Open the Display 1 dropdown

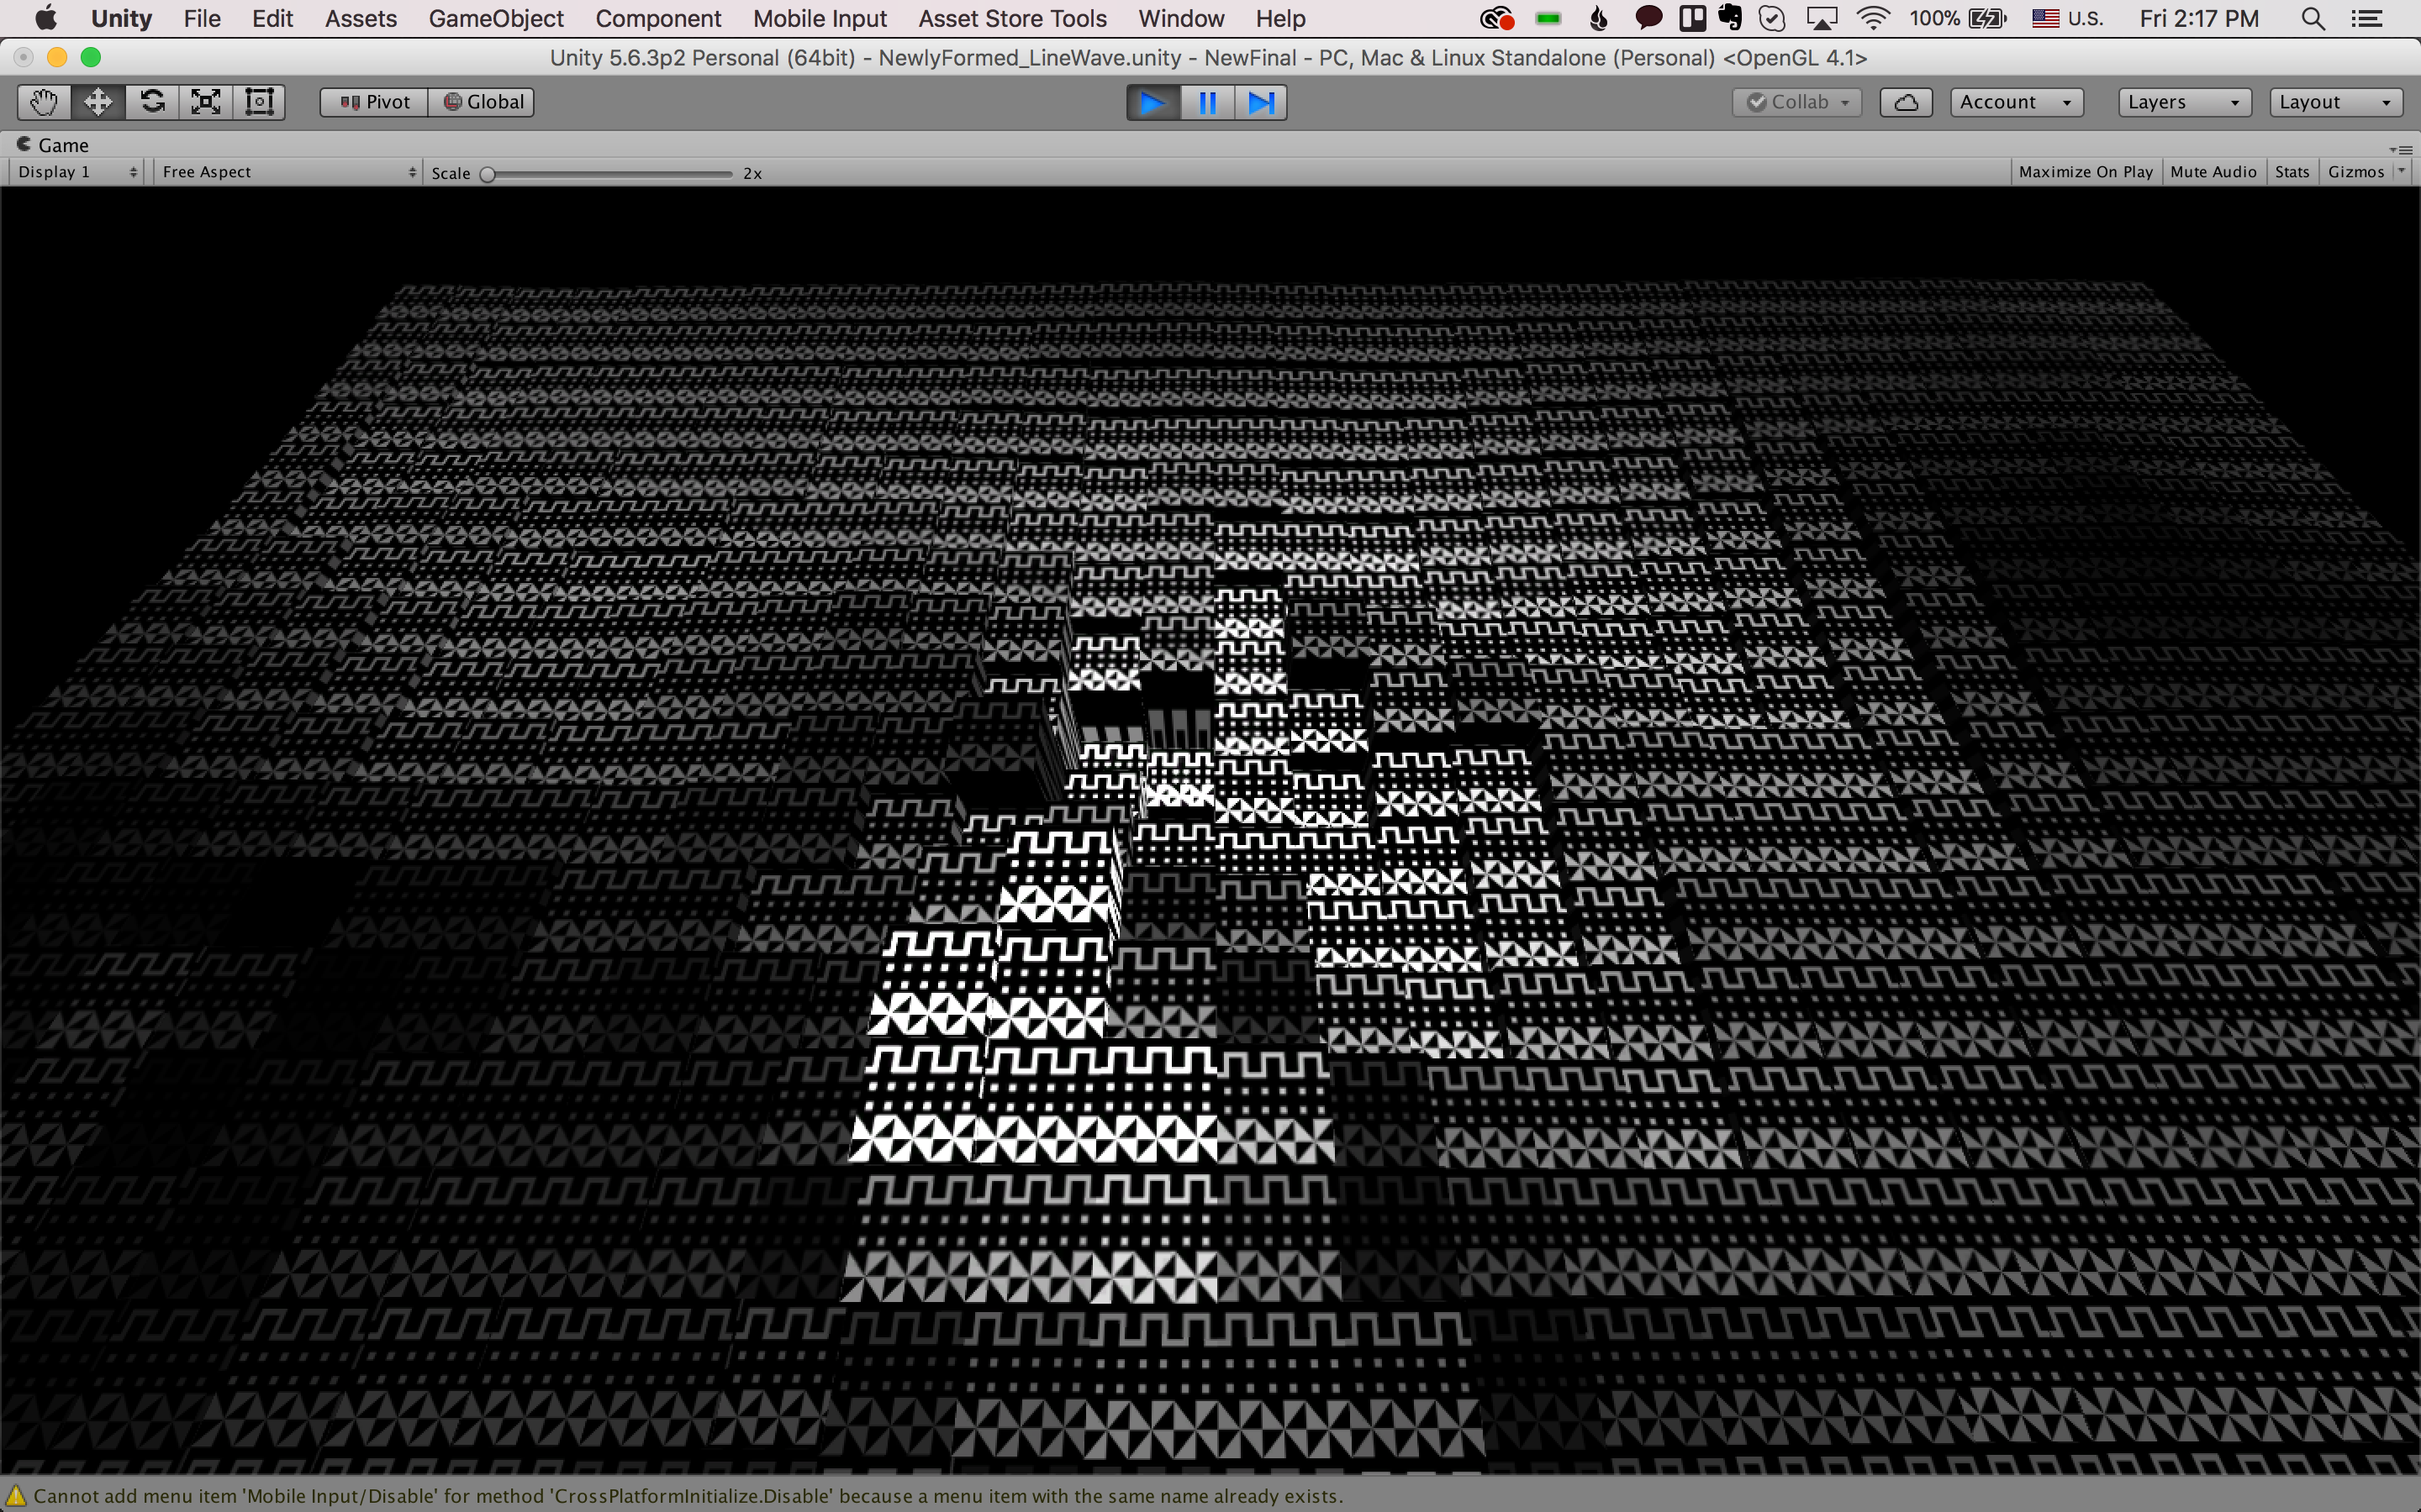click(77, 172)
